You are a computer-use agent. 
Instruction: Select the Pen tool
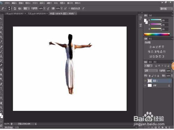pos(1,84)
